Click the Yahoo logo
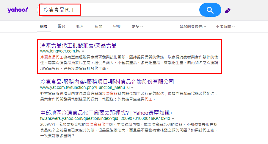This screenshot has width=268, height=144. coord(18,10)
